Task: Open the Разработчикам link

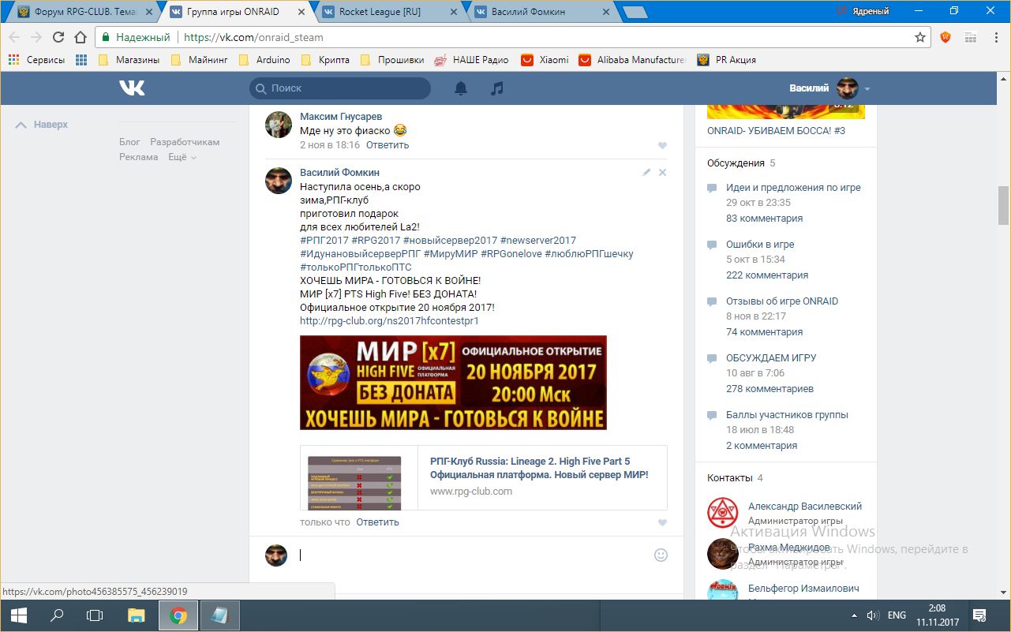Action: (185, 142)
